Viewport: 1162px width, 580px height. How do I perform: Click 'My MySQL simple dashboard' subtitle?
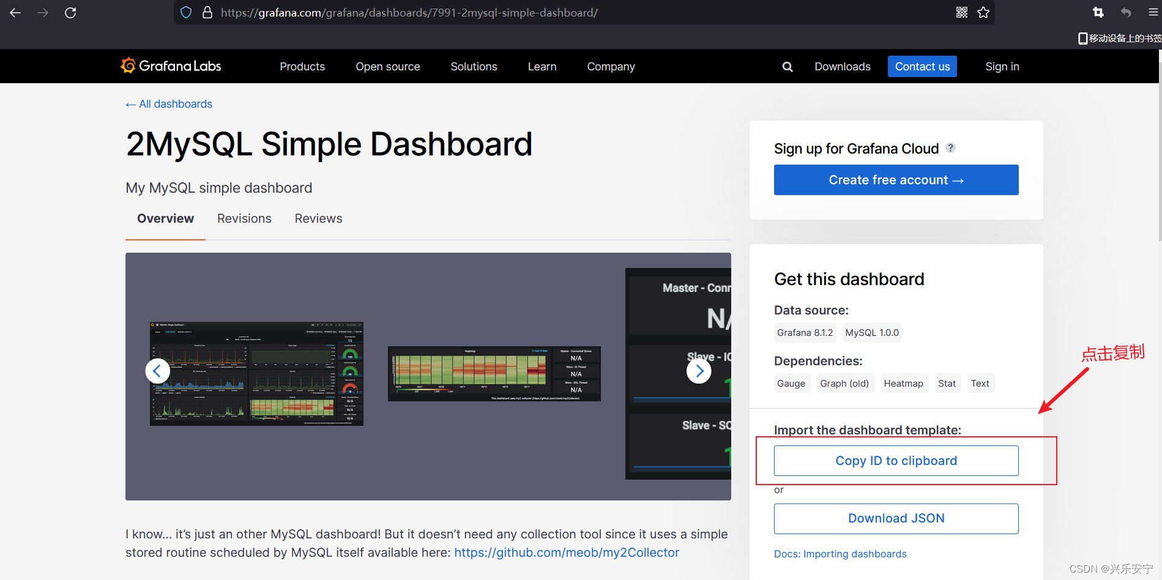click(219, 188)
